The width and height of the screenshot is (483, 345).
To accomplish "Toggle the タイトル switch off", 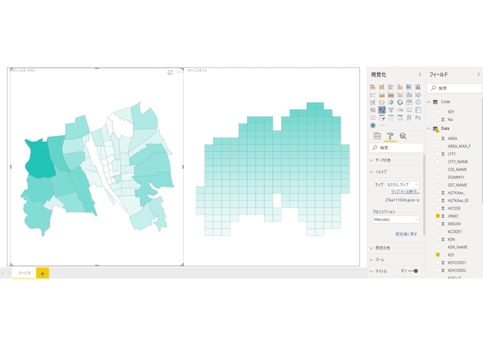I will pyautogui.click(x=413, y=271).
